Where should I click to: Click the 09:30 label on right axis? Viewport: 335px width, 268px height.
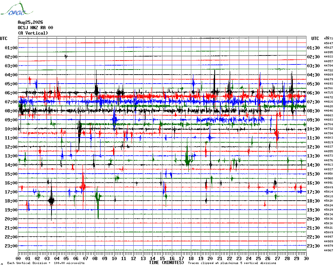pyautogui.click(x=313, y=120)
